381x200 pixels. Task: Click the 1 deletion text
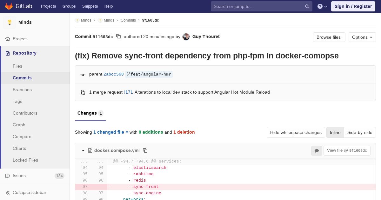click(184, 132)
